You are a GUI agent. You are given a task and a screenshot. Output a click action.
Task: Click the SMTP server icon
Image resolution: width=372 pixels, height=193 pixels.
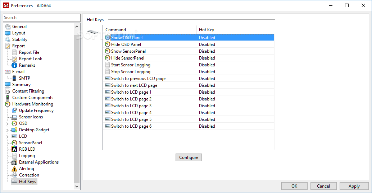tap(14, 78)
